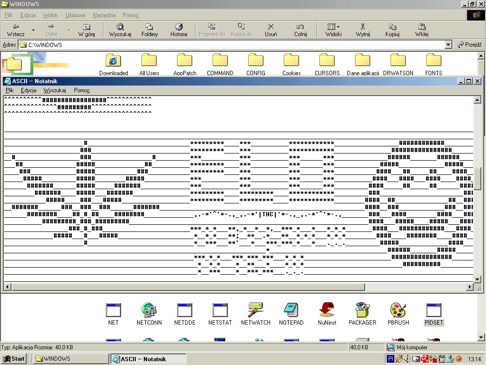Open the Foldery panel icon
The image size is (486, 365).
click(150, 27)
